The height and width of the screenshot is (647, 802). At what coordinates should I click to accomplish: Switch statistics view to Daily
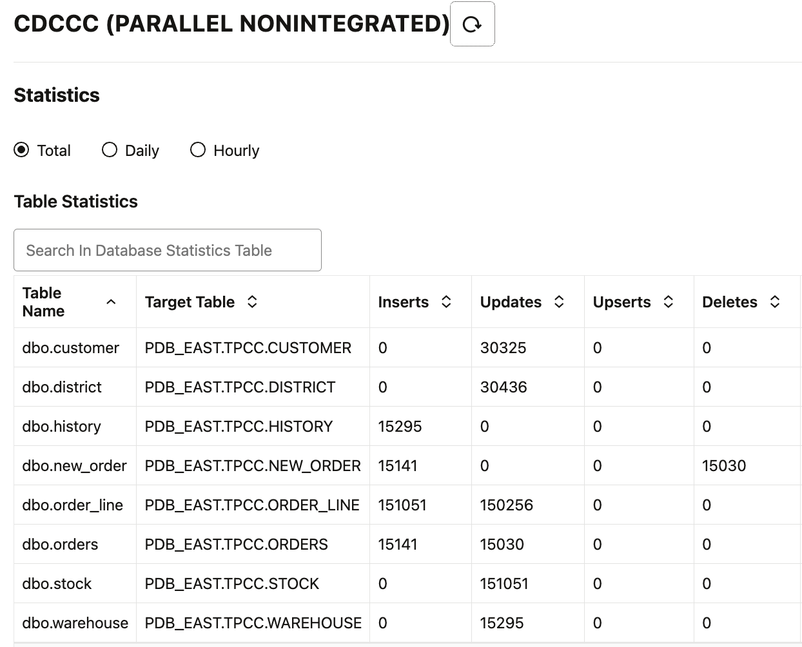(109, 150)
